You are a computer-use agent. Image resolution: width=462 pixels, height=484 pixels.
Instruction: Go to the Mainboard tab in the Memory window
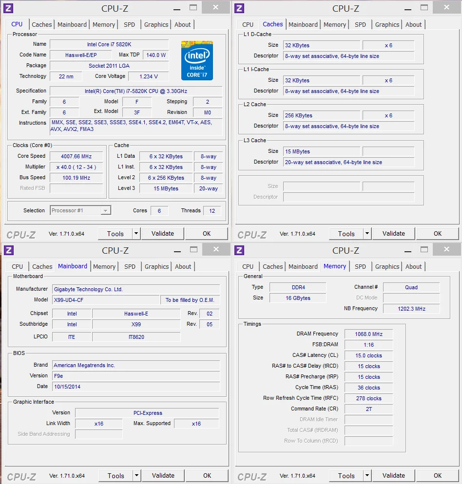pos(303,267)
